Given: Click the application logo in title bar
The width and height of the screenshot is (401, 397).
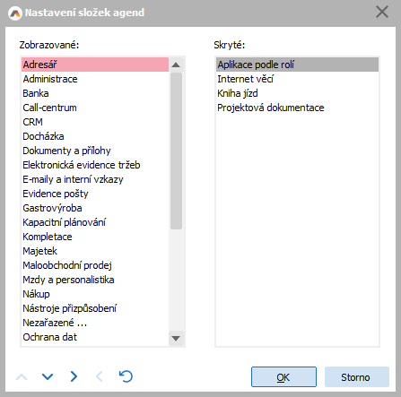Looking at the screenshot, I should coord(15,13).
